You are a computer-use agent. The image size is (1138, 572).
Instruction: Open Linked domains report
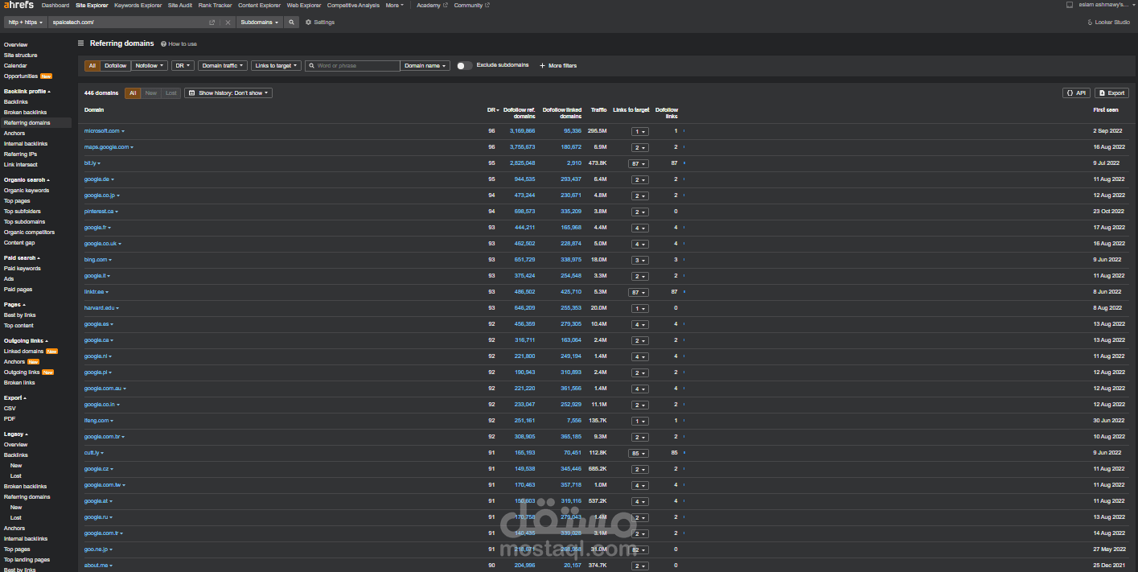tap(23, 352)
